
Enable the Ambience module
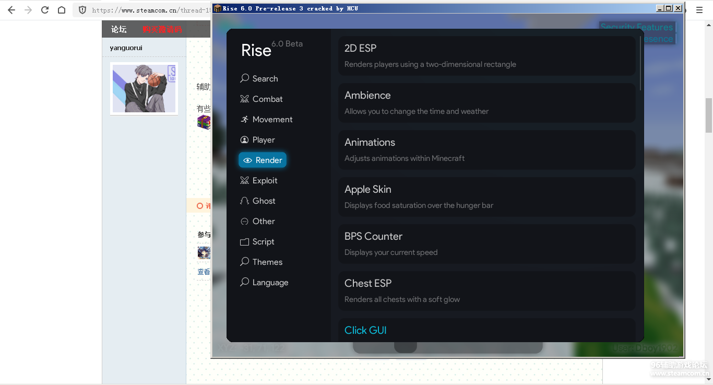[486, 102]
